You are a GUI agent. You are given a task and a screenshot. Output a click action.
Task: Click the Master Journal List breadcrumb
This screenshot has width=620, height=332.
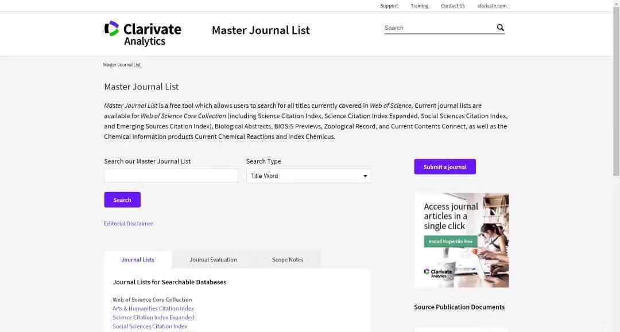coord(122,65)
